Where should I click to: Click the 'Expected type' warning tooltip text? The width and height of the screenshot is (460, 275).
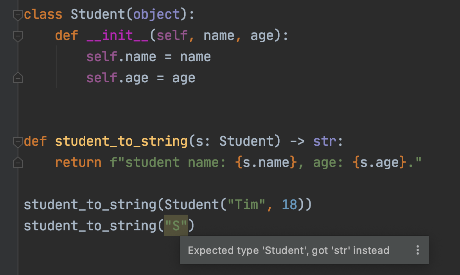pyautogui.click(x=288, y=250)
